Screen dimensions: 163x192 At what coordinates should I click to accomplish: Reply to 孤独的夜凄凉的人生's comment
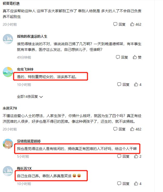pyautogui.click(x=122, y=57)
